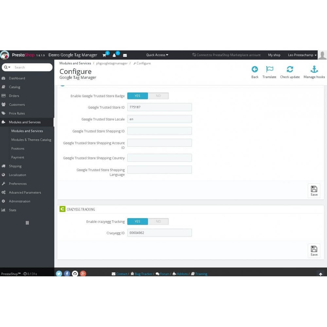
Task: Open the Training footer link
Action: coord(201,274)
